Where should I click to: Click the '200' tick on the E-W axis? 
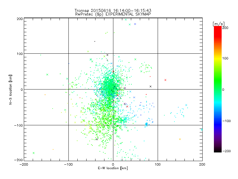pos(202,164)
